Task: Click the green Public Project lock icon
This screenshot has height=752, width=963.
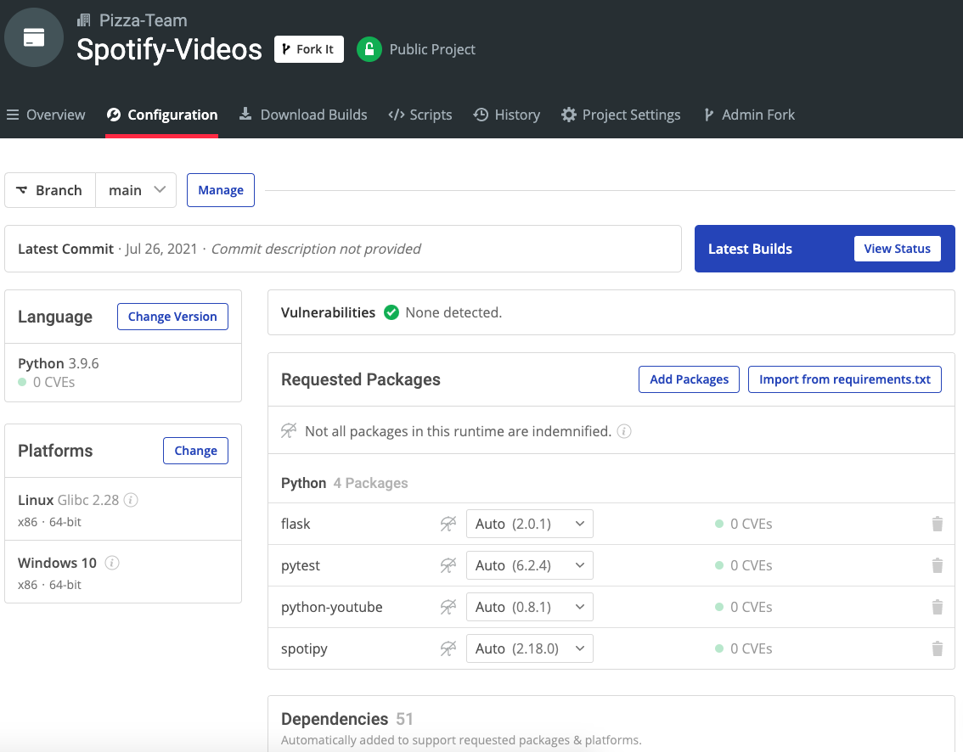Action: click(x=369, y=49)
